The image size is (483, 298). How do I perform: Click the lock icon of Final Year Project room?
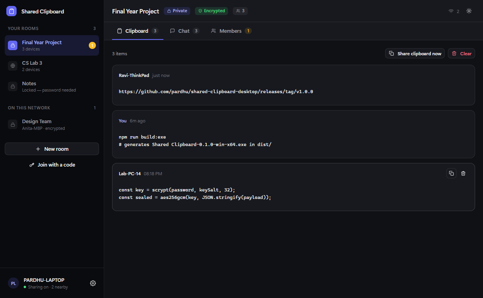pyautogui.click(x=13, y=45)
